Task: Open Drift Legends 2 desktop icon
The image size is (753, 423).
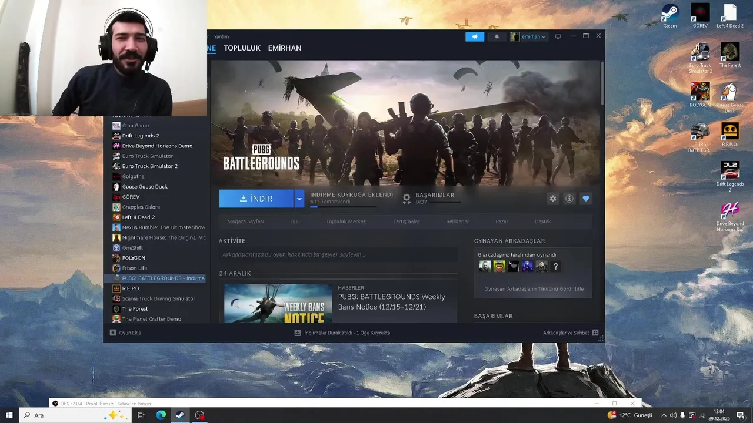Action: (730, 177)
